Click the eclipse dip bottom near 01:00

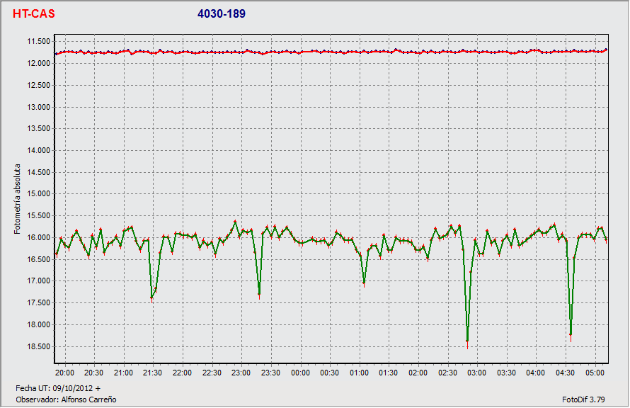click(364, 283)
